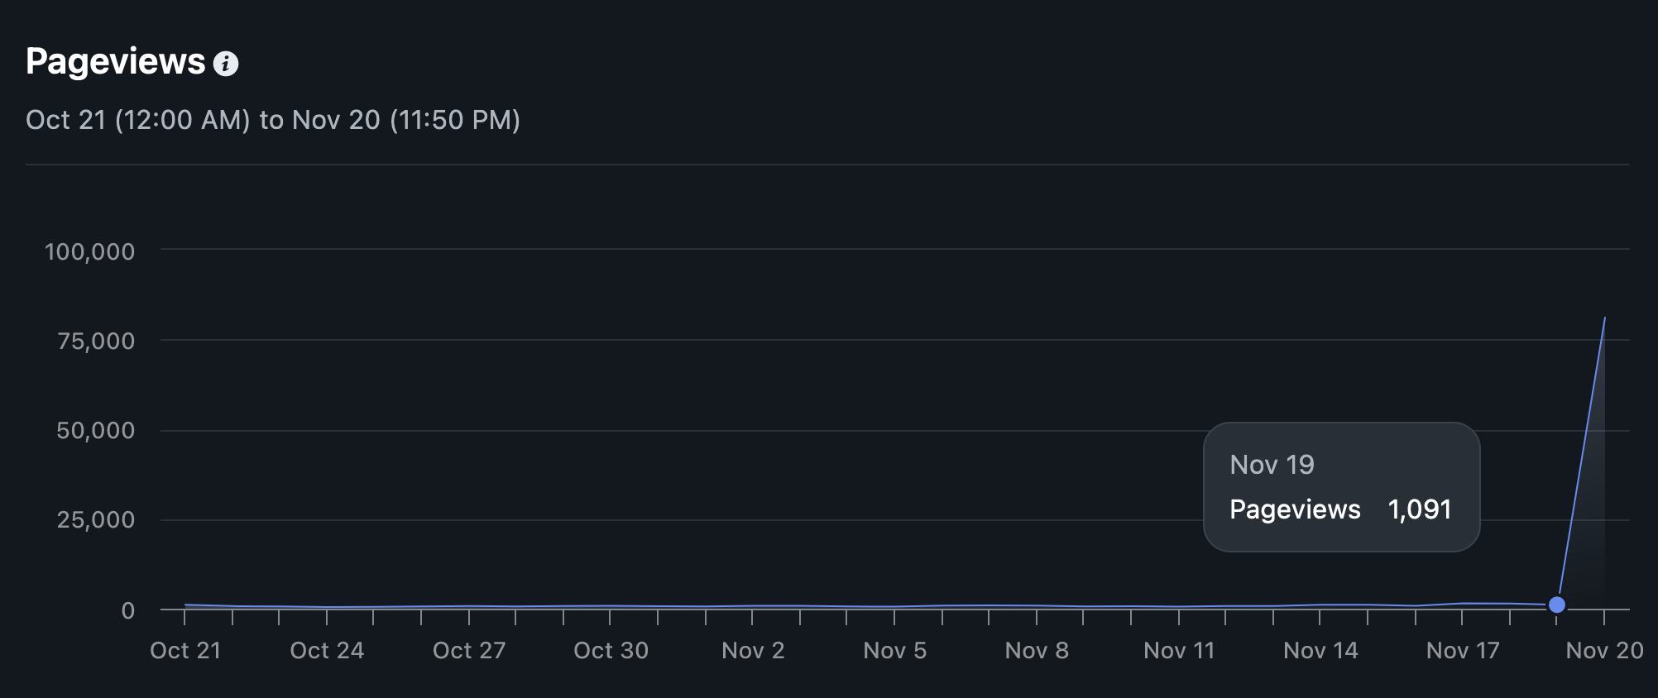
Task: Click the 100,000 y-axis label
Action: tap(89, 251)
